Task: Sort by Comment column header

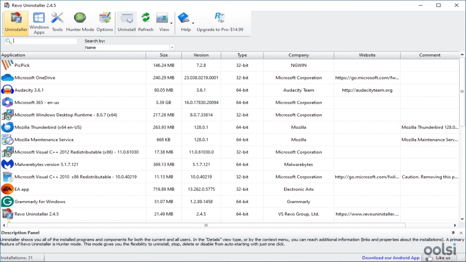Action: coord(430,55)
